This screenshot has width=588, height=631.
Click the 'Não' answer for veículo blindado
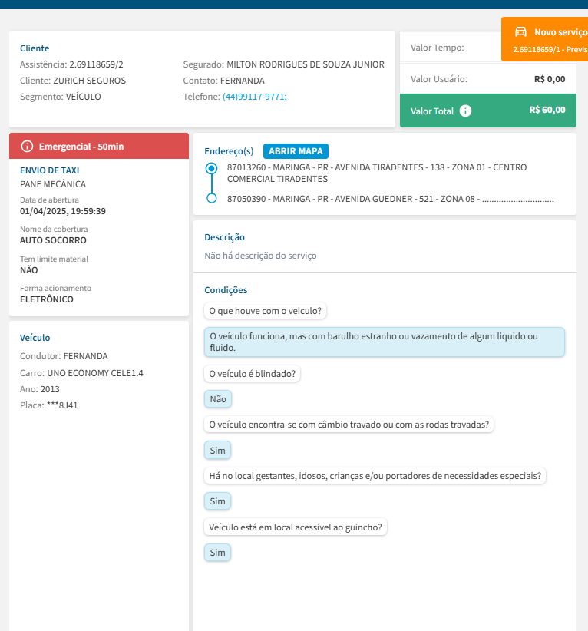218,399
